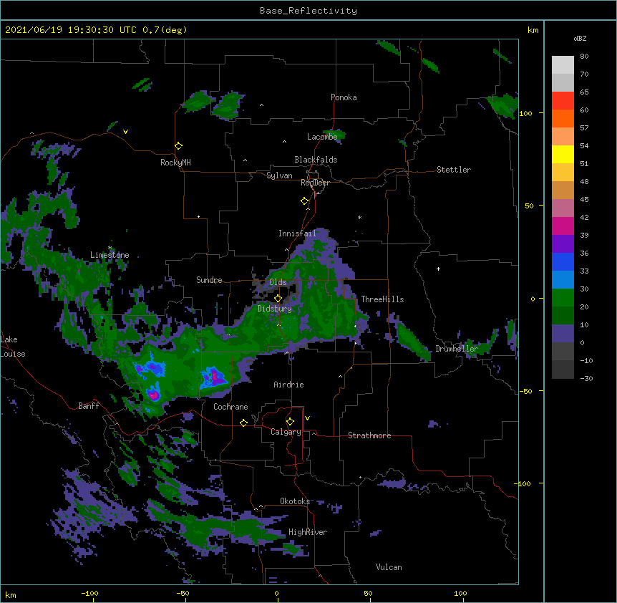This screenshot has width=617, height=603.
Task: Click the Banff label
Action: point(89,406)
